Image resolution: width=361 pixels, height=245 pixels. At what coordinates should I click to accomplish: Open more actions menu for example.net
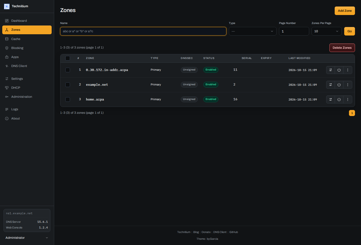click(x=348, y=85)
